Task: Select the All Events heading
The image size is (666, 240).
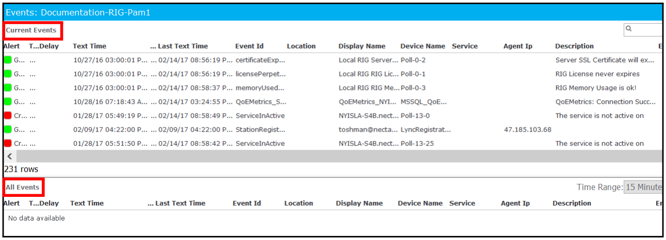Action: [x=23, y=188]
